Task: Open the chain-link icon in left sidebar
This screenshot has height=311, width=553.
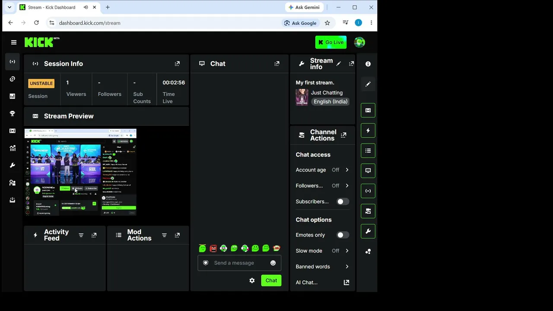Action: (x=12, y=79)
